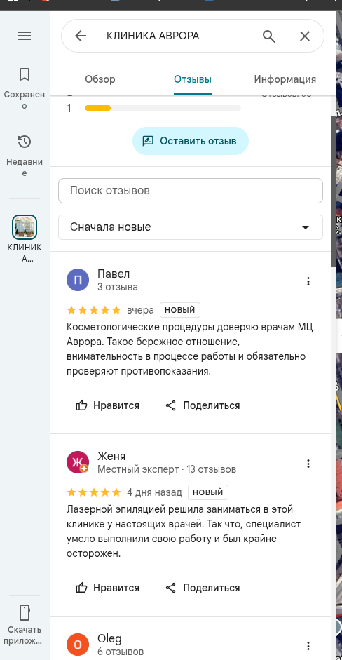The image size is (342, 660).
Task: Click the Оставить отзыв button
Action: pyautogui.click(x=191, y=141)
